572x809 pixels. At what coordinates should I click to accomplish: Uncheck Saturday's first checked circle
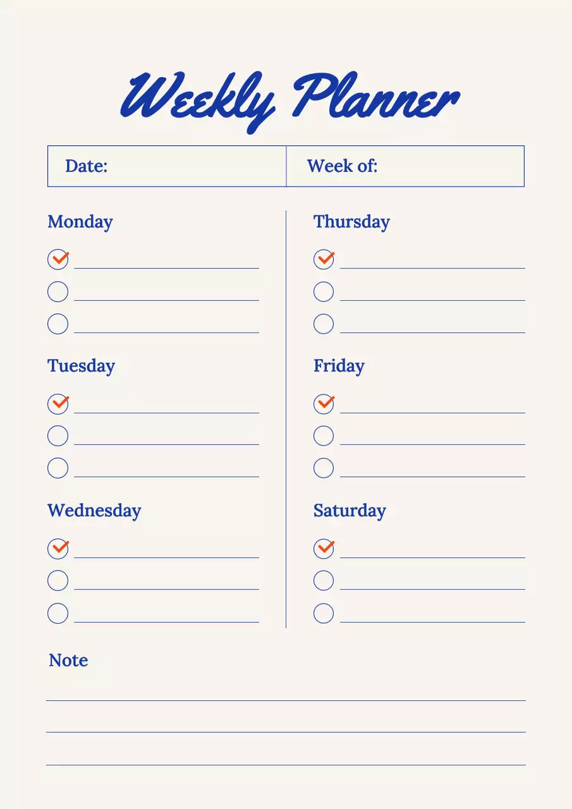[324, 548]
